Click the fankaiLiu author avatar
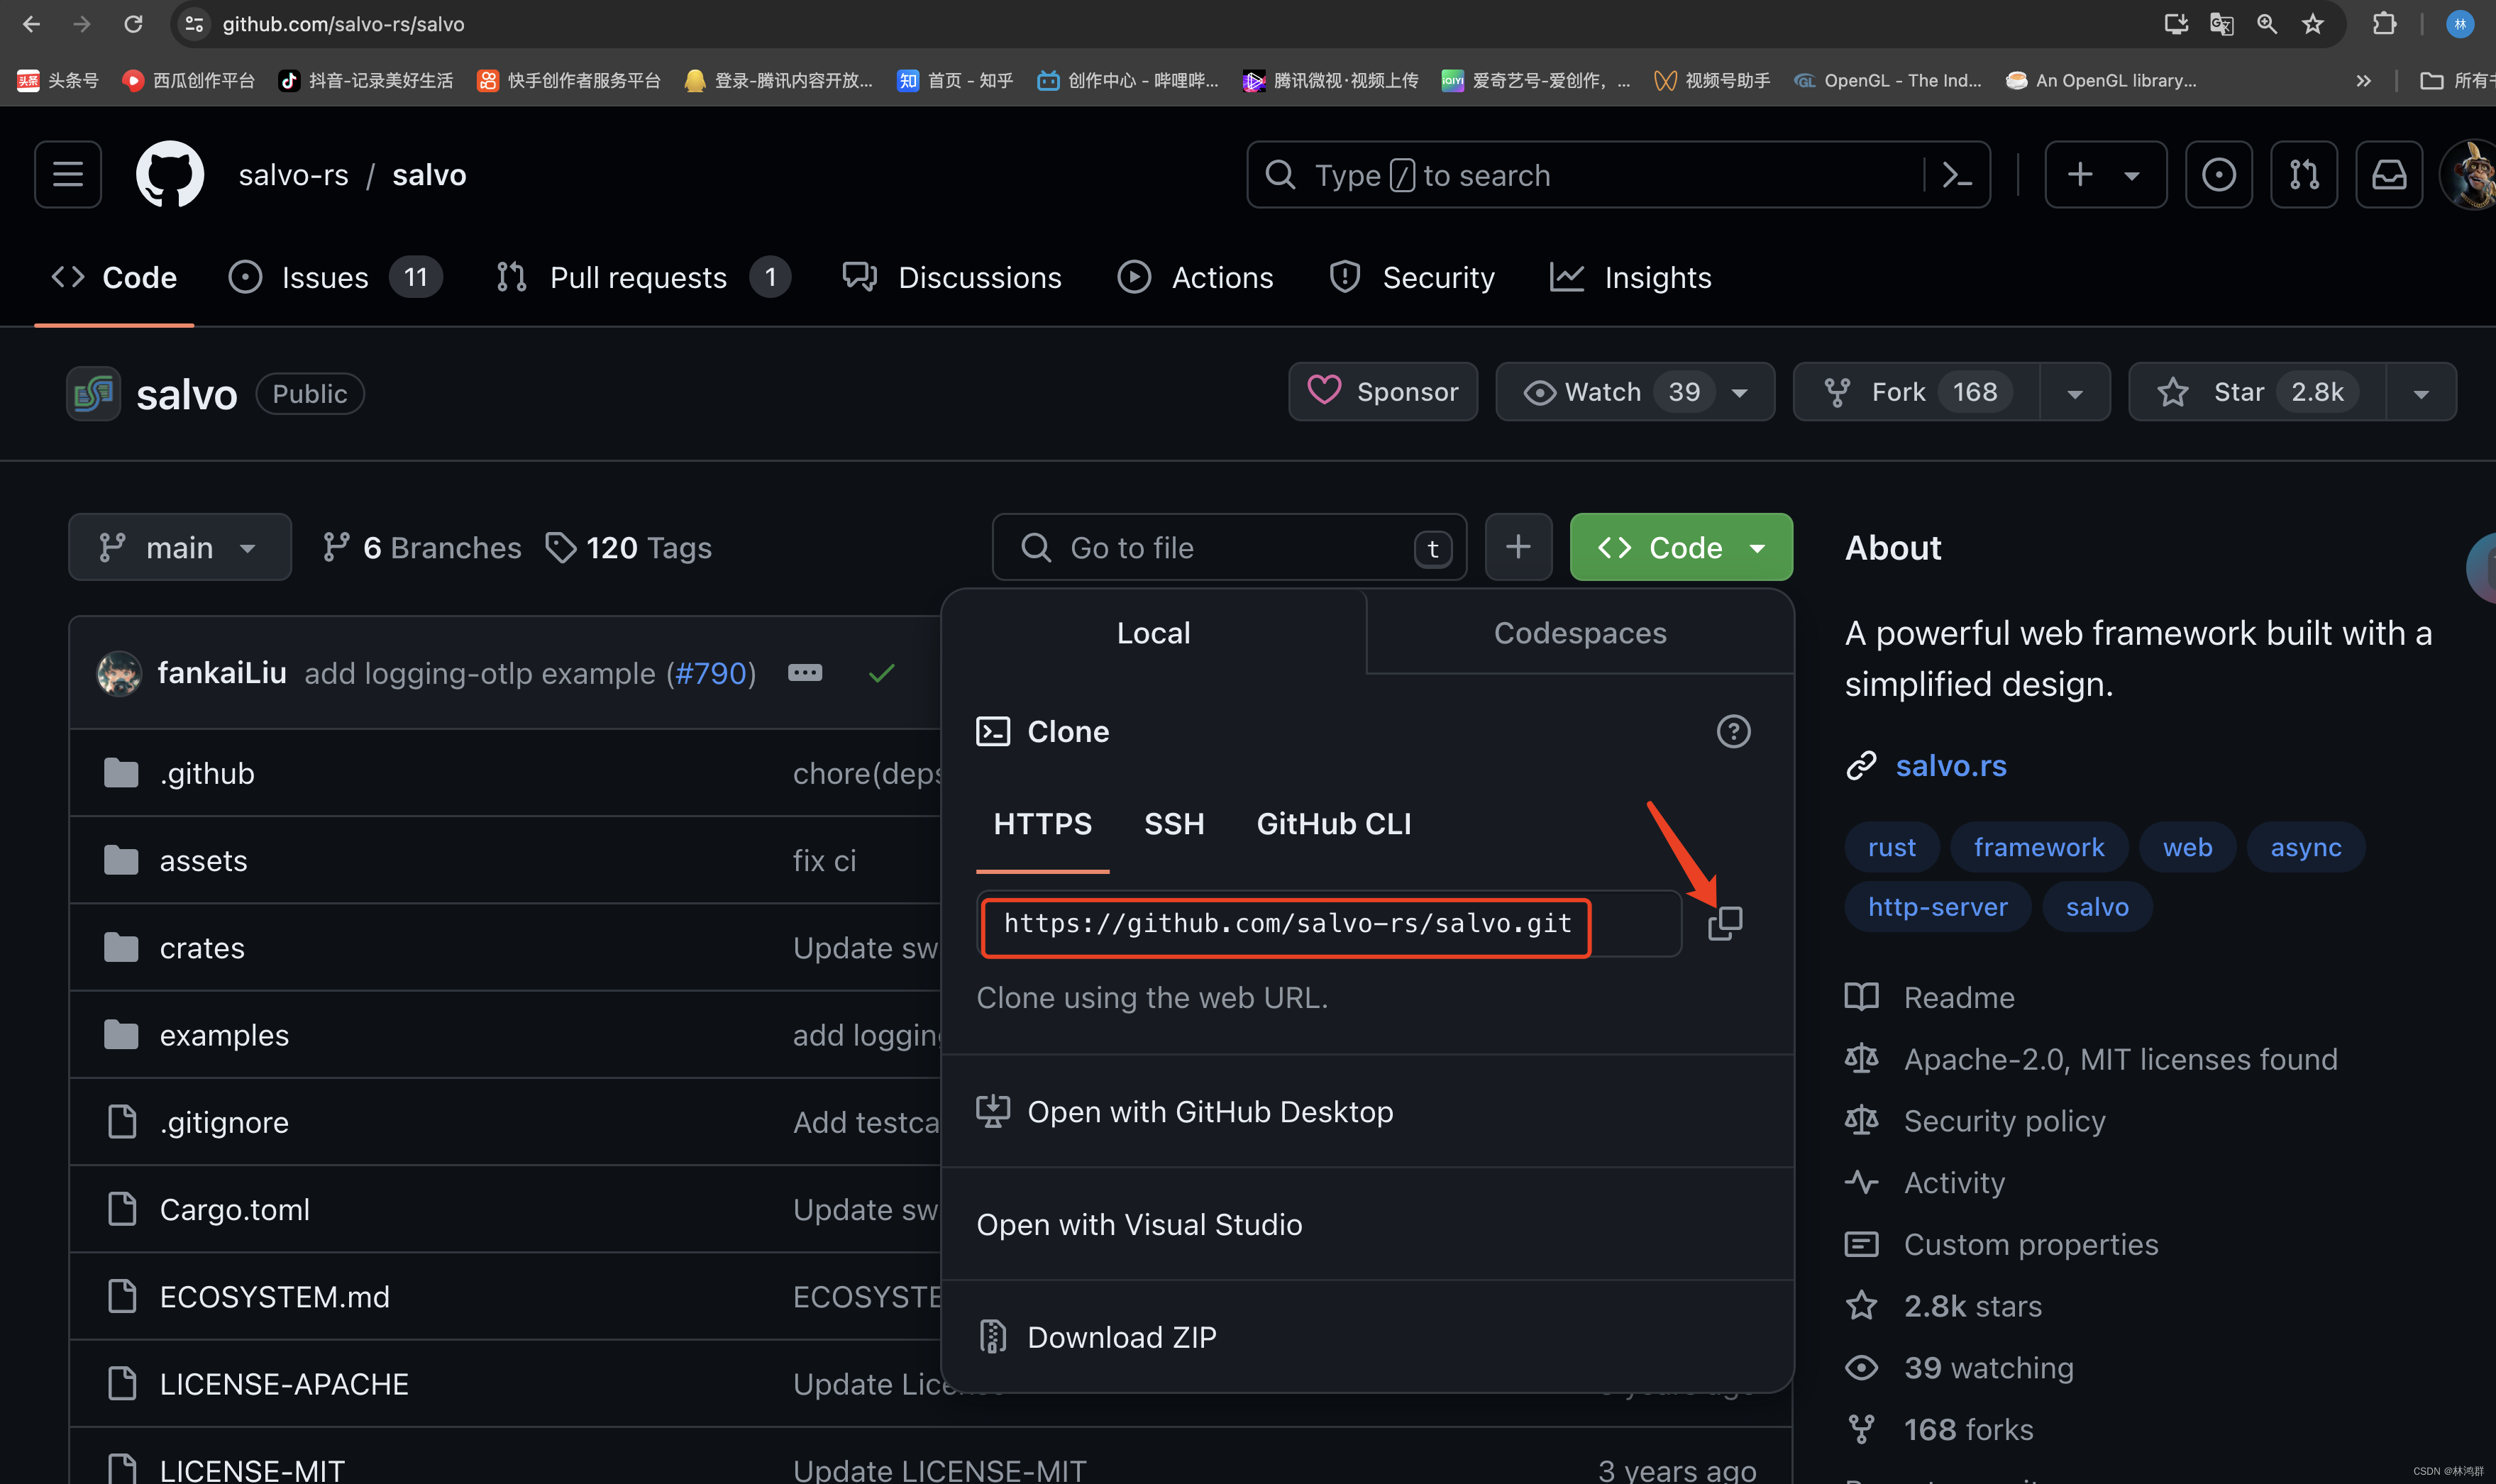Screen dimensions: 2496x1484 coord(119,673)
